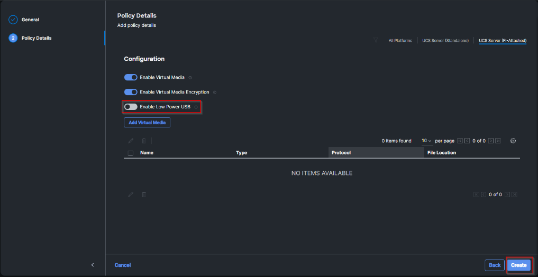Collapse the left sidebar with chevron

[x=93, y=265]
